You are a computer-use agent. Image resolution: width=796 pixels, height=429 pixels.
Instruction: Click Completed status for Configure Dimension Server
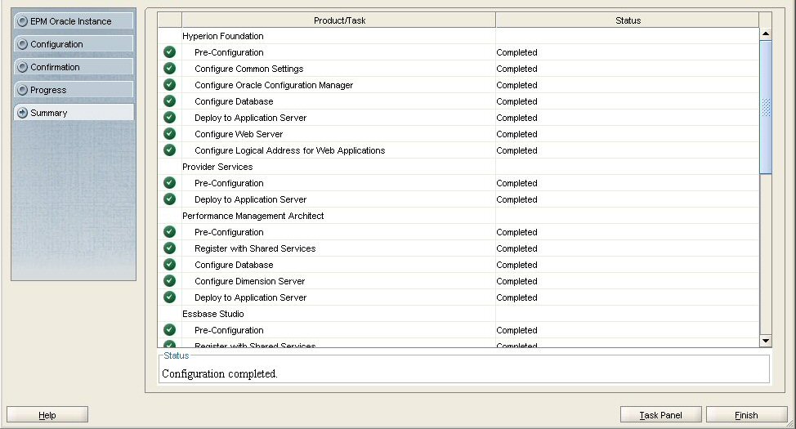[x=517, y=281]
